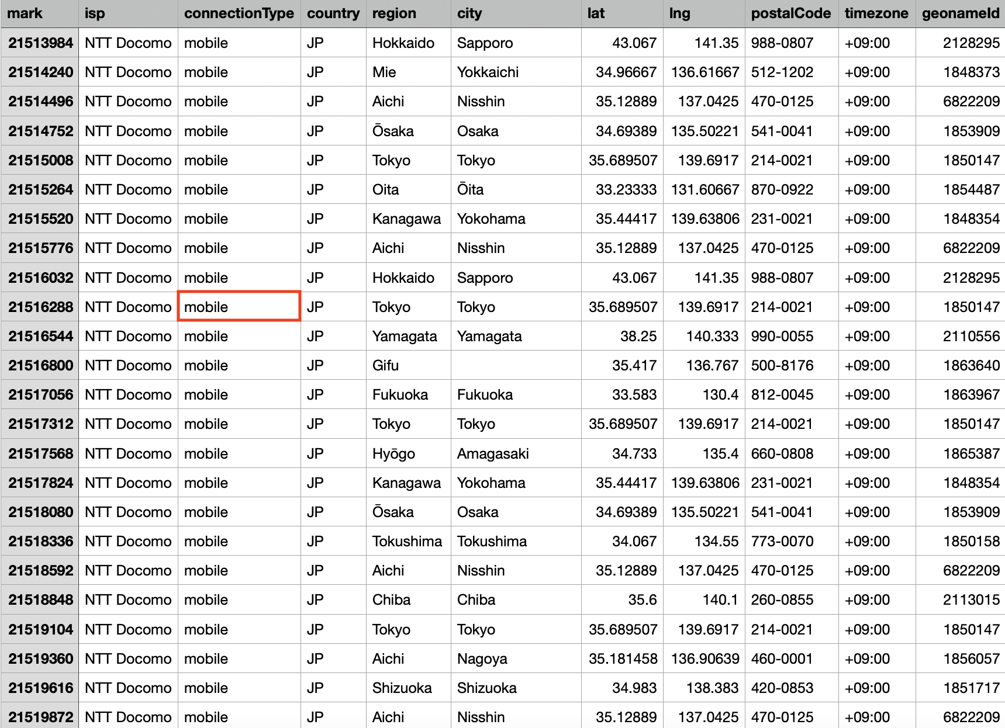Click postal code 500-8176
Image resolution: width=1005 pixels, height=728 pixels.
click(792, 365)
